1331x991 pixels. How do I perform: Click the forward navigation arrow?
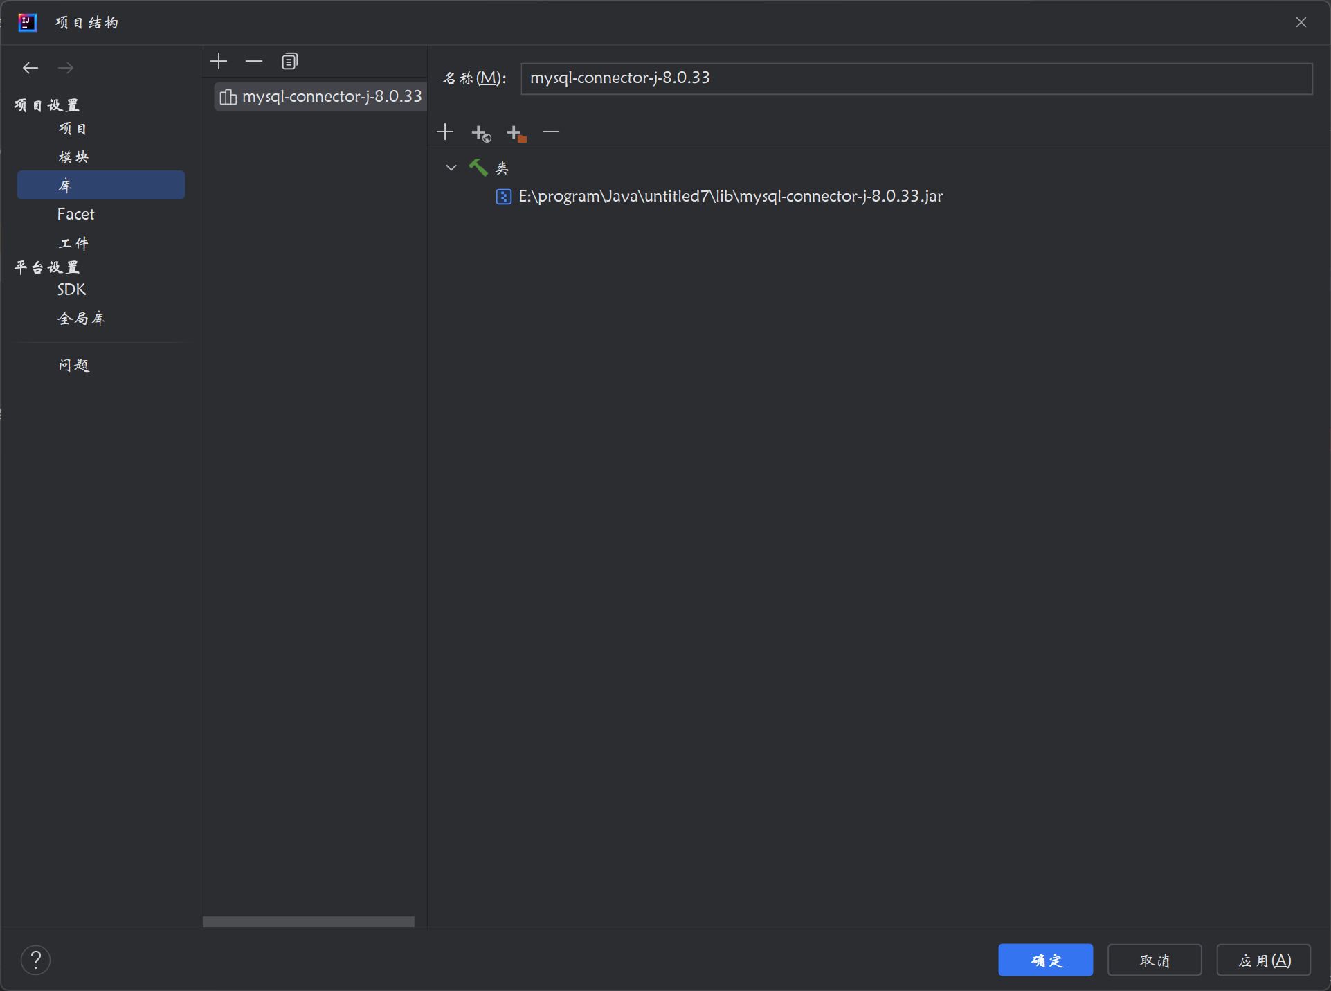pyautogui.click(x=66, y=67)
